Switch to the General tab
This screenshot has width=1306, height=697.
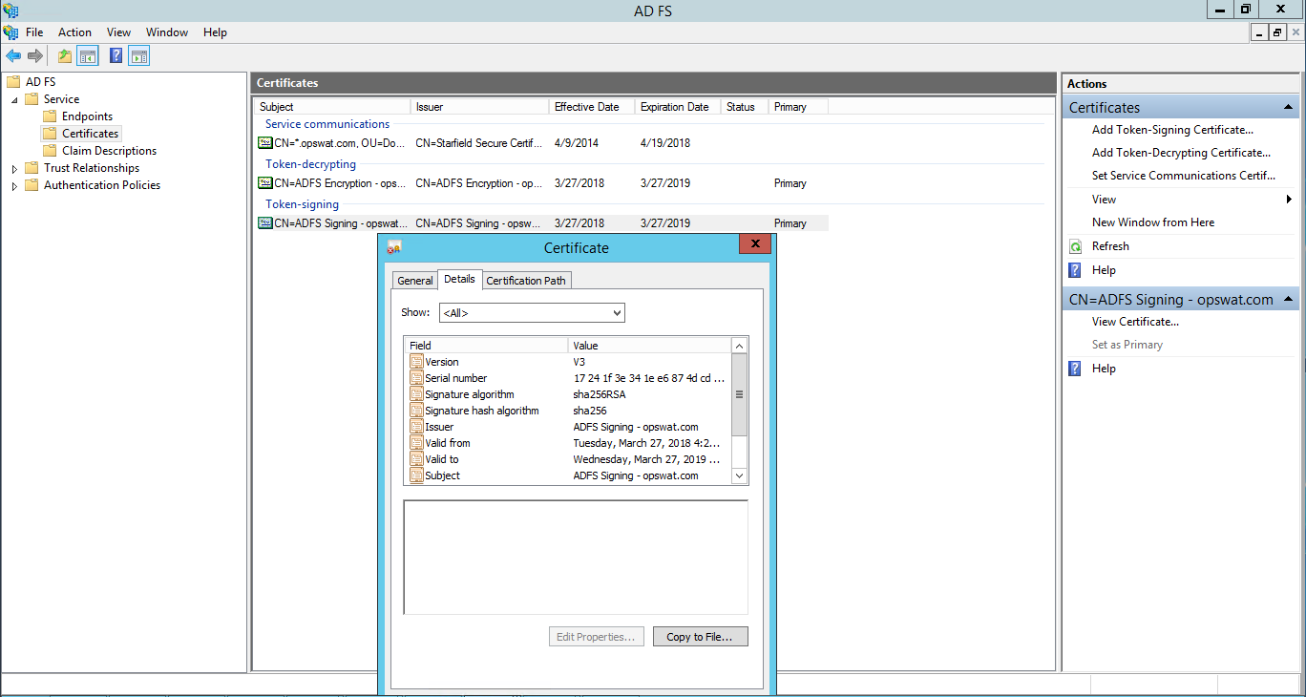[x=414, y=280]
